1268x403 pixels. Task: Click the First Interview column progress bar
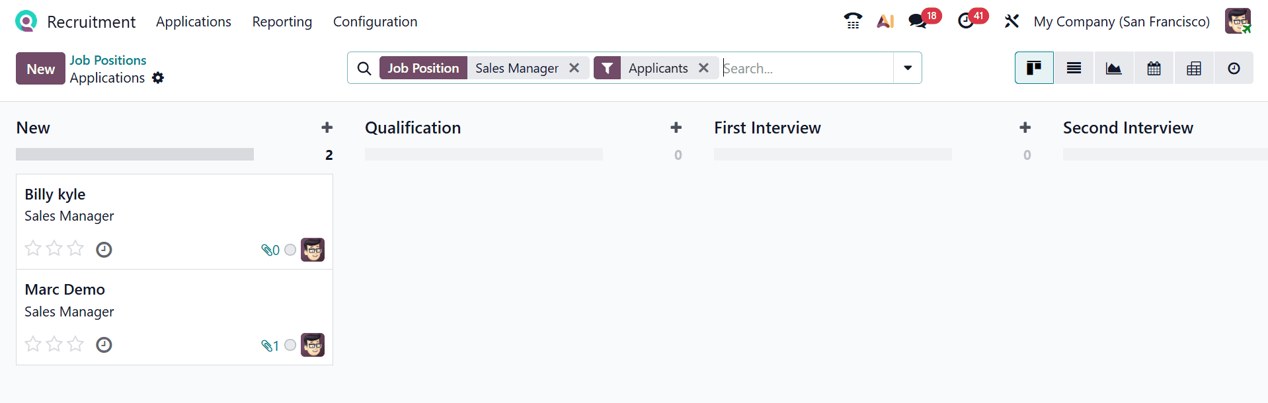tap(833, 155)
